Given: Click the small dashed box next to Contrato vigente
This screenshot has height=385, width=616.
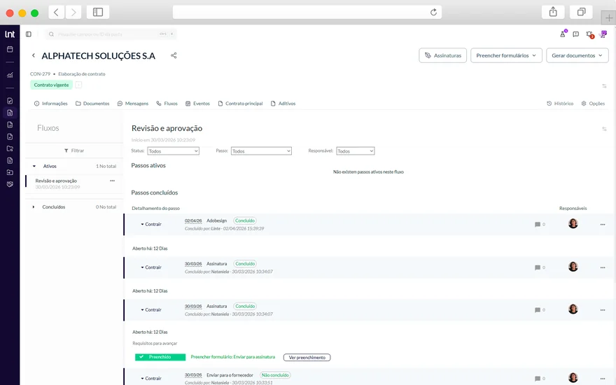Looking at the screenshot, I should [78, 85].
